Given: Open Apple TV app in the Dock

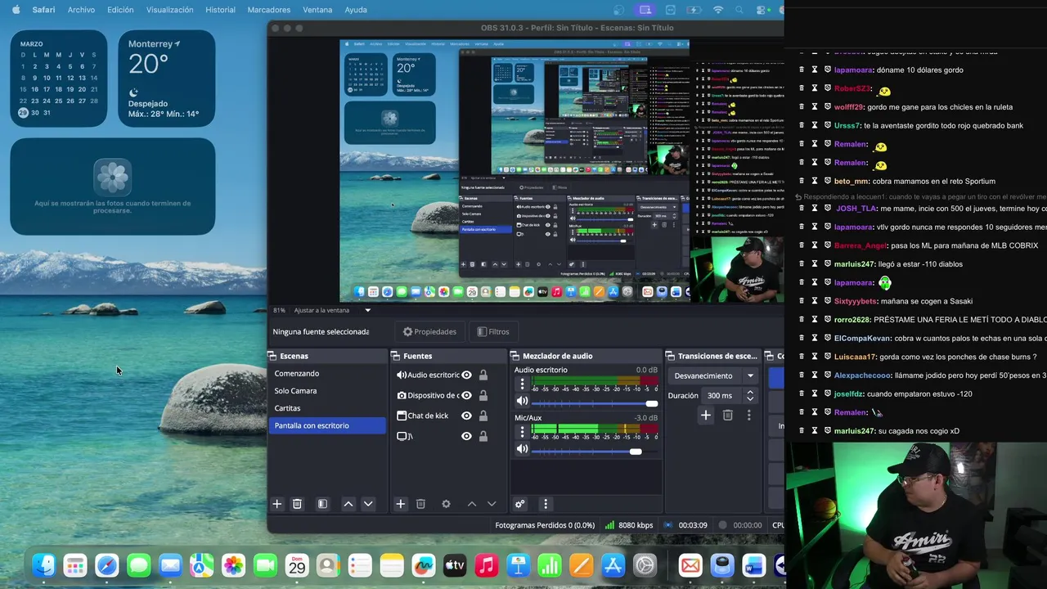Looking at the screenshot, I should point(455,565).
